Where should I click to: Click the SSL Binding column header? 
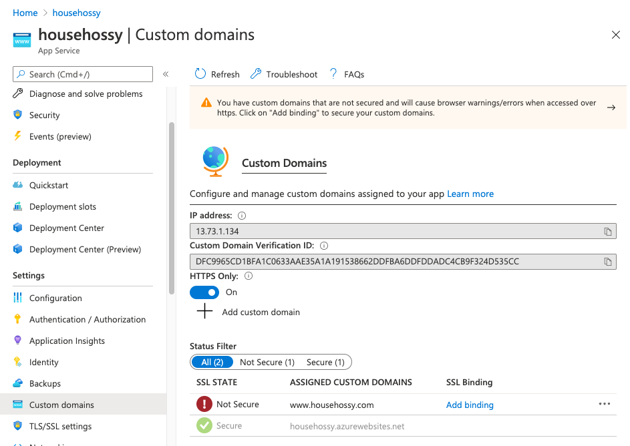(469, 382)
